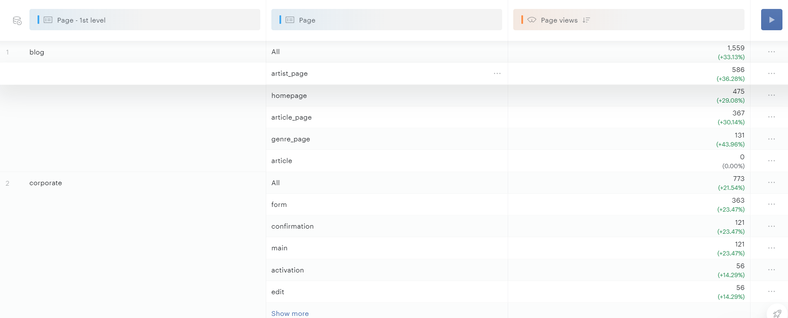Click the article_page entry
The width and height of the screenshot is (788, 318).
[x=291, y=117]
